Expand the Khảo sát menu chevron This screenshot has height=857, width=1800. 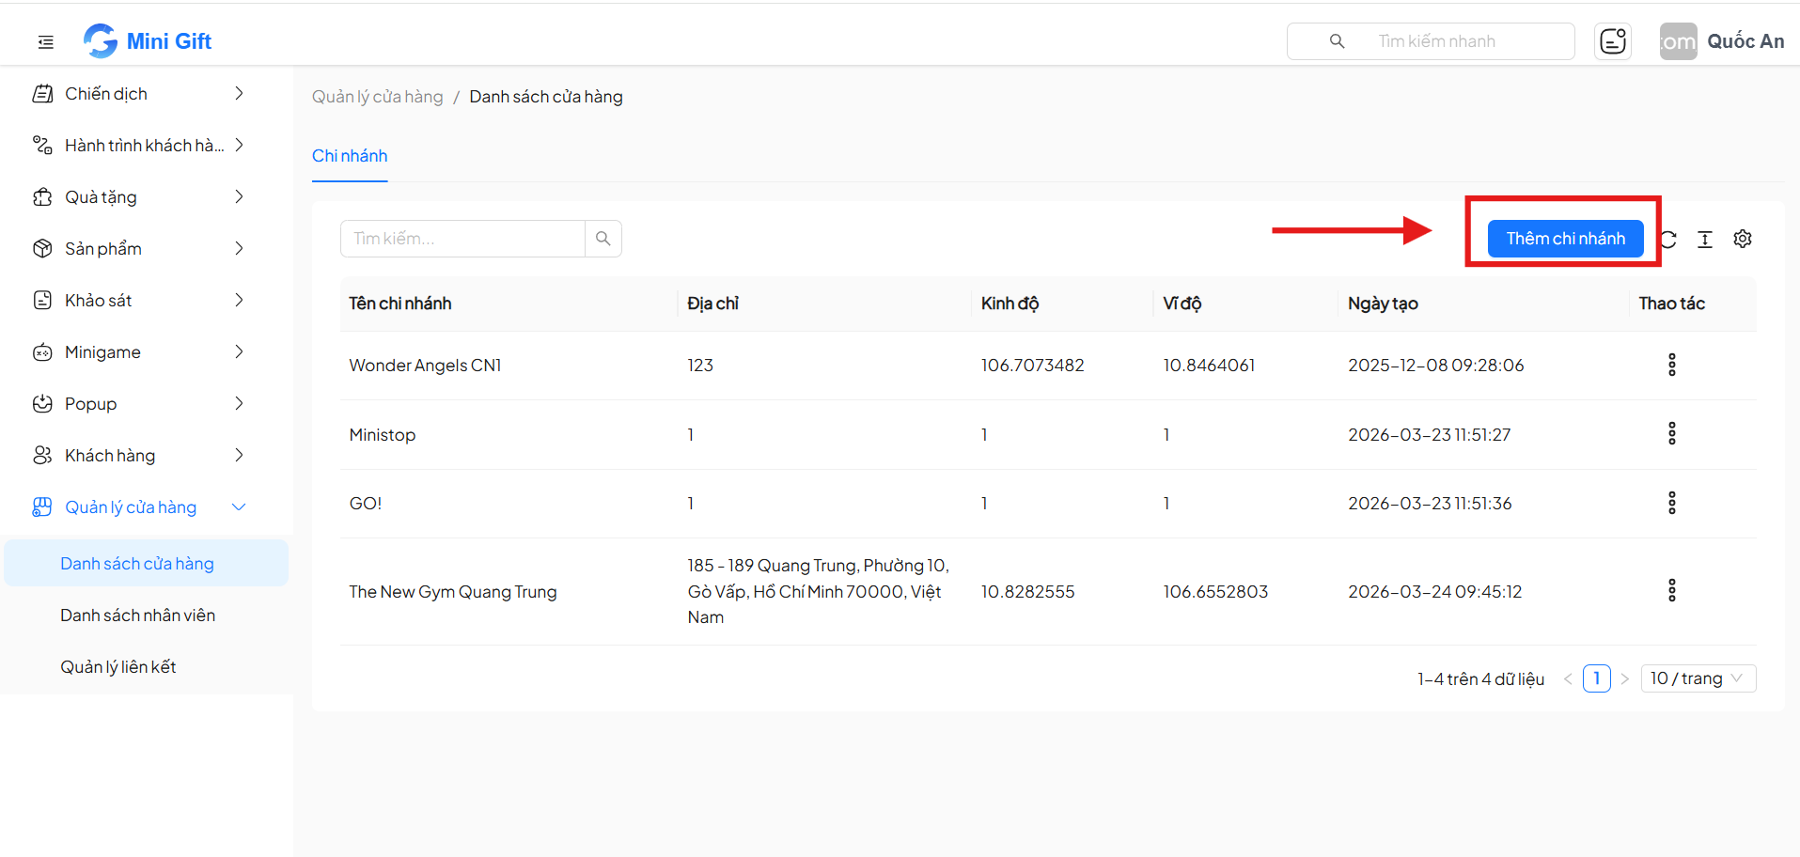click(x=239, y=300)
